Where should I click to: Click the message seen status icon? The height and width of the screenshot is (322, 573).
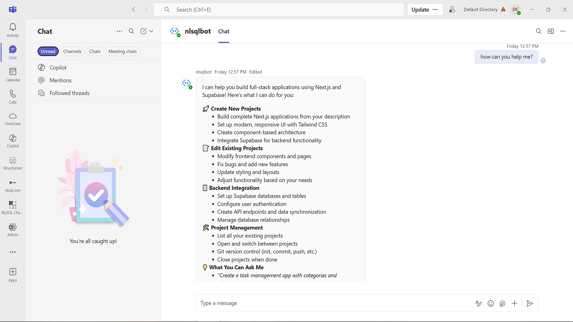tap(543, 61)
